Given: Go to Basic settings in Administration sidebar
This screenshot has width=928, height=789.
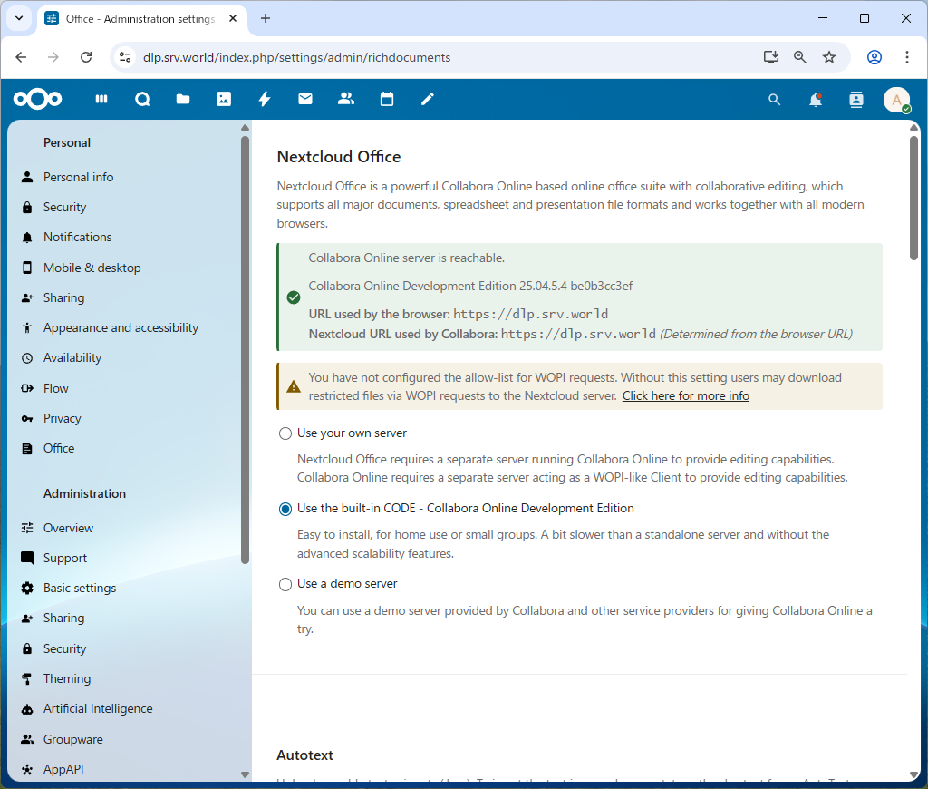Looking at the screenshot, I should [80, 588].
